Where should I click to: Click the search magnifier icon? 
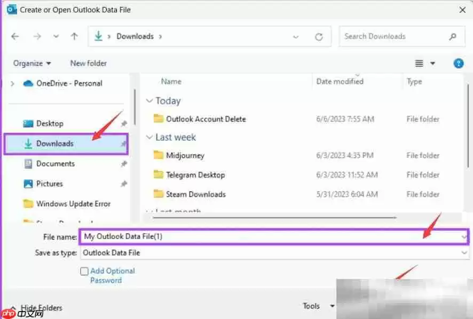(x=453, y=37)
